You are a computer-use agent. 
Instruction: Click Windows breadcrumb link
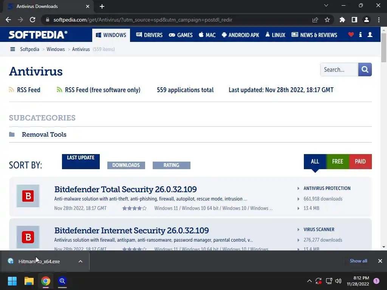tap(56, 49)
